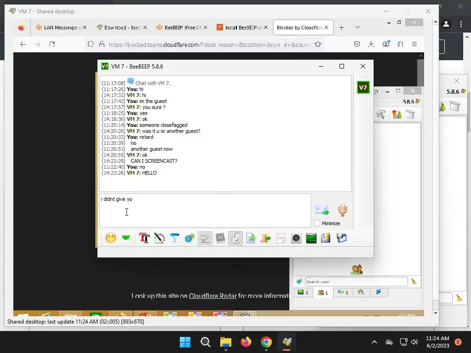Clear user search with broom icon
The width and height of the screenshot is (471, 353).
tap(414, 281)
